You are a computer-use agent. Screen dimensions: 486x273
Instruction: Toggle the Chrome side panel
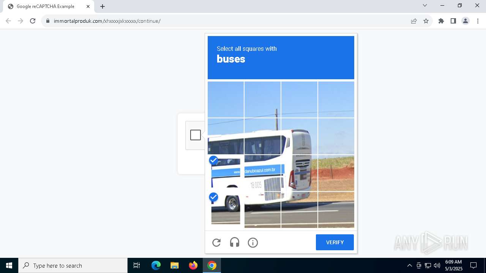pos(453,21)
